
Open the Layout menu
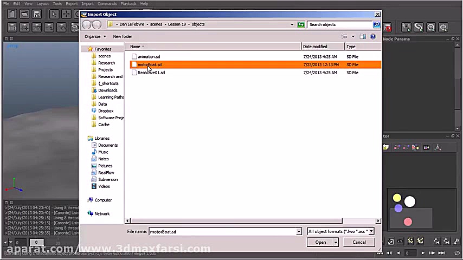[42, 4]
